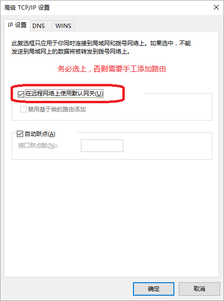Close the 高级 TCP/IP 设置 window

coord(216,8)
